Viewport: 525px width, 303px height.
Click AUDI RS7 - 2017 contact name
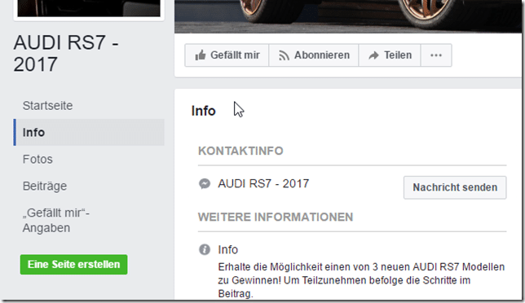pyautogui.click(x=263, y=183)
